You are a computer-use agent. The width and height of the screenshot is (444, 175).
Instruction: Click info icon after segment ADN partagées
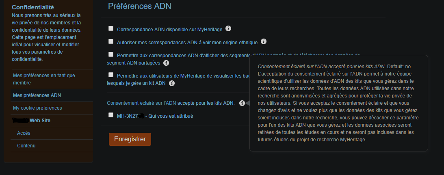166,63
